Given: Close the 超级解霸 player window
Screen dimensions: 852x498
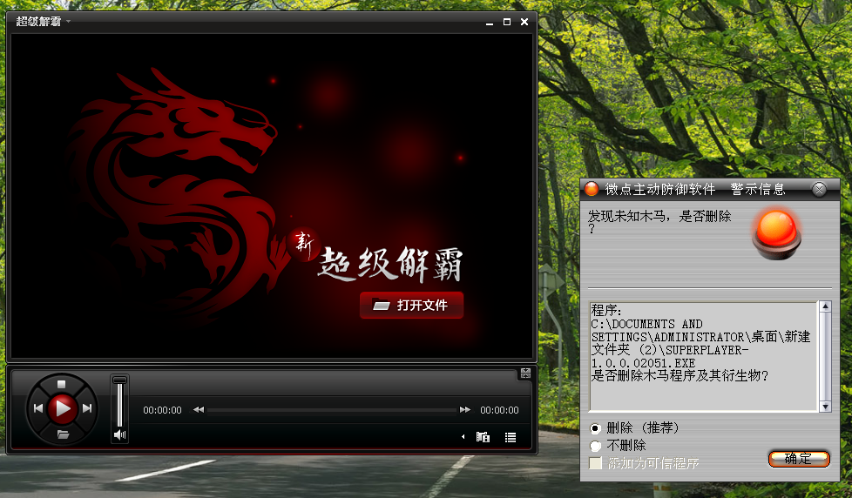Looking at the screenshot, I should (x=524, y=22).
